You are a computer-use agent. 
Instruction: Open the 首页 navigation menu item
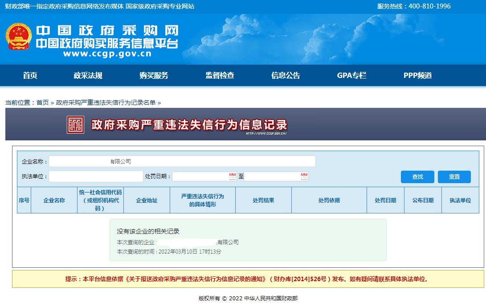tap(30, 75)
